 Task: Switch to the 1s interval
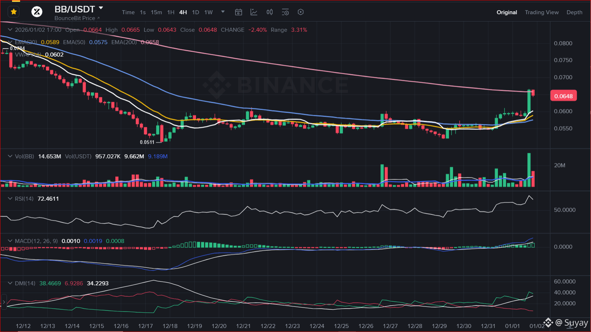[x=143, y=12]
